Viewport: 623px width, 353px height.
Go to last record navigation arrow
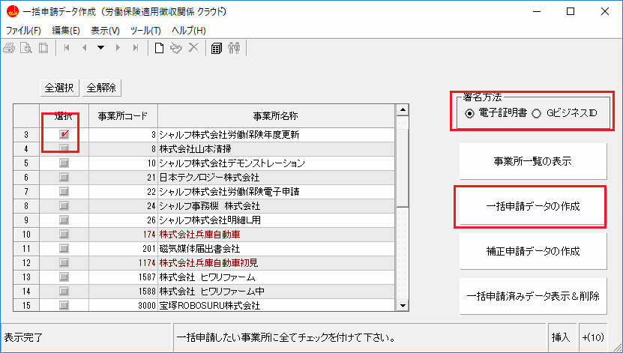pos(135,48)
